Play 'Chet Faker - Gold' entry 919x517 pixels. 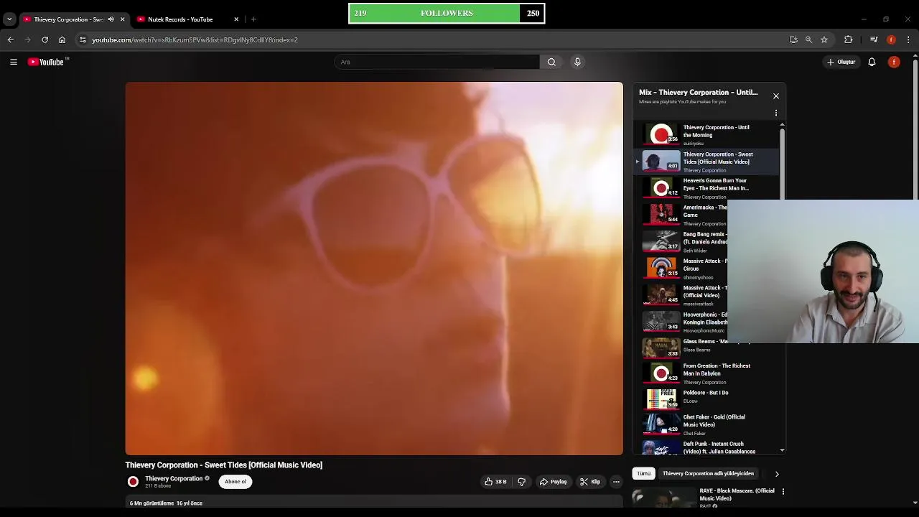pos(705,424)
